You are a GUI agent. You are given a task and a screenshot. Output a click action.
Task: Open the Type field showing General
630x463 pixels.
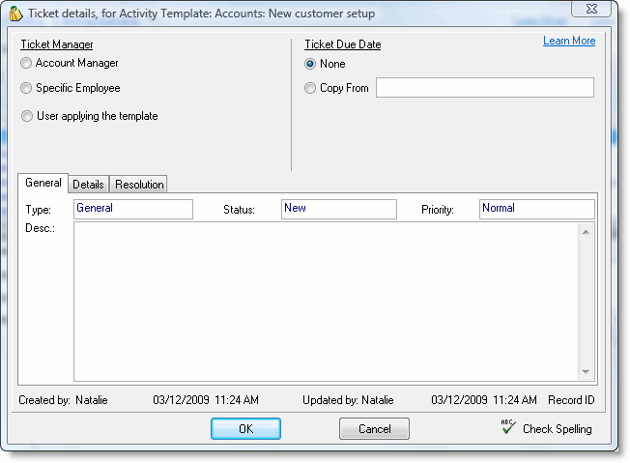coord(133,209)
